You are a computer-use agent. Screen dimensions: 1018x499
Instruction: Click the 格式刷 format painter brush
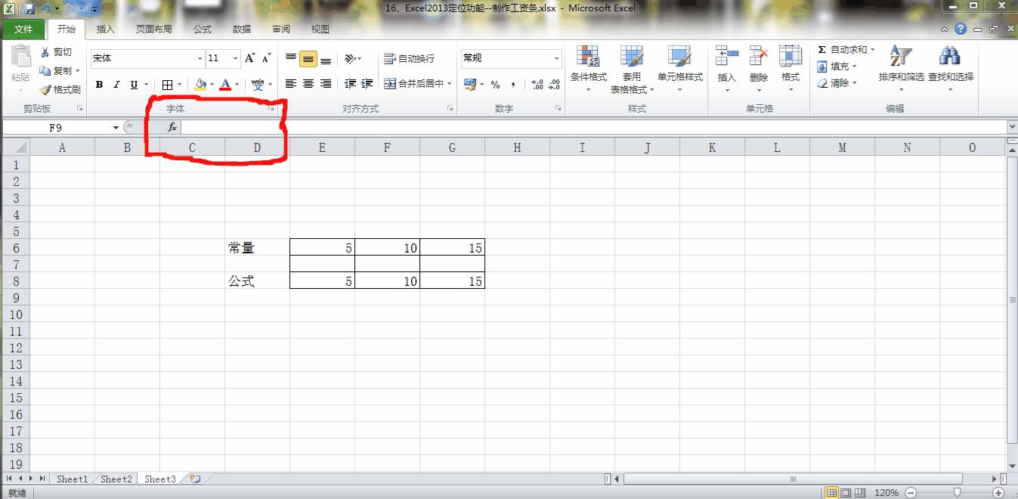click(x=45, y=89)
